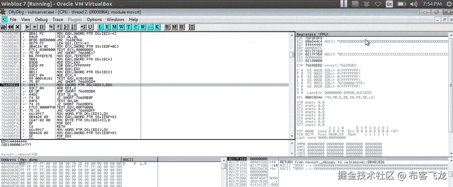Open the Windows menu
Screen dimensions: 453x187
tap(115, 20)
